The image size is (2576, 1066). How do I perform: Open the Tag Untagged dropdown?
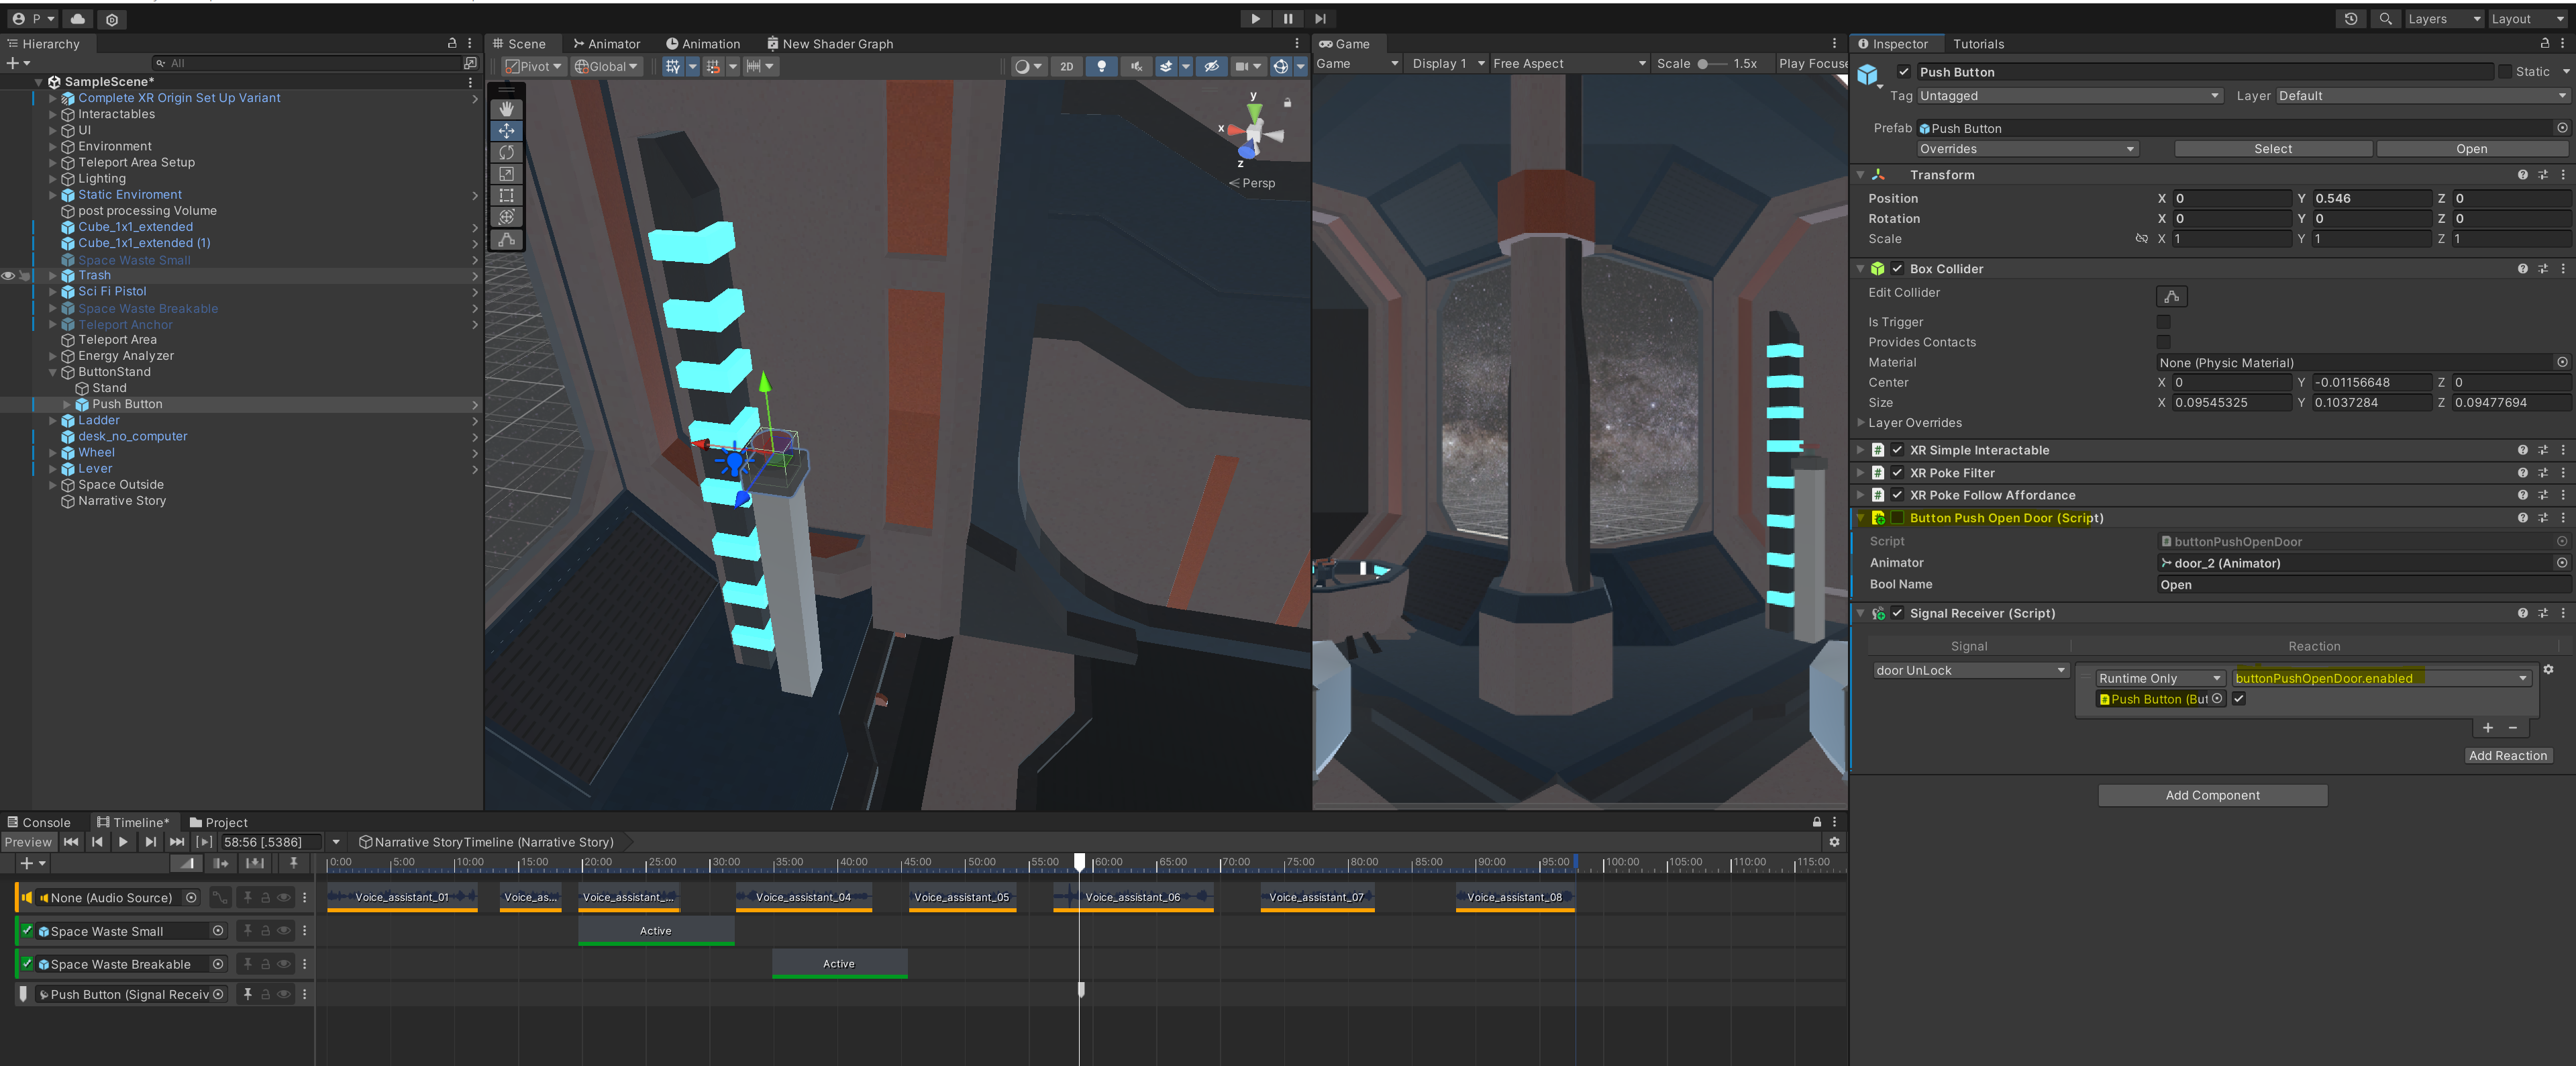pyautogui.click(x=2068, y=96)
